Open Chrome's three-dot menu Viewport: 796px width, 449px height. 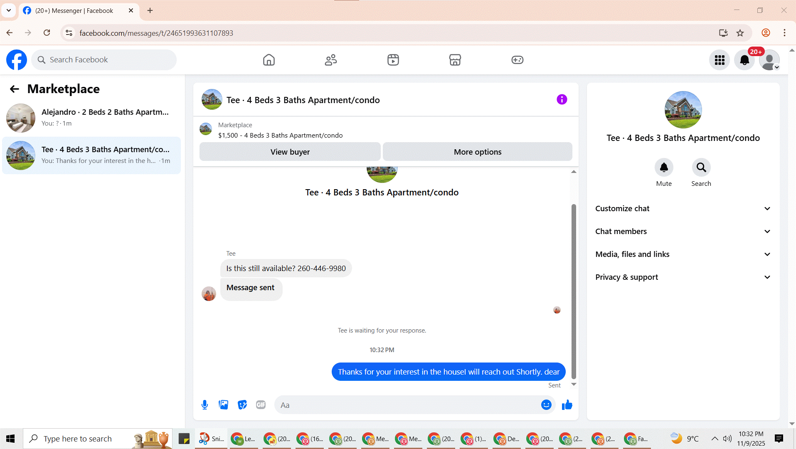(x=784, y=33)
